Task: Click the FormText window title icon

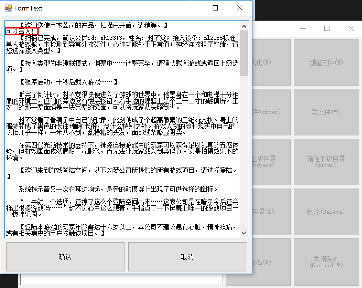Action: click(8, 8)
